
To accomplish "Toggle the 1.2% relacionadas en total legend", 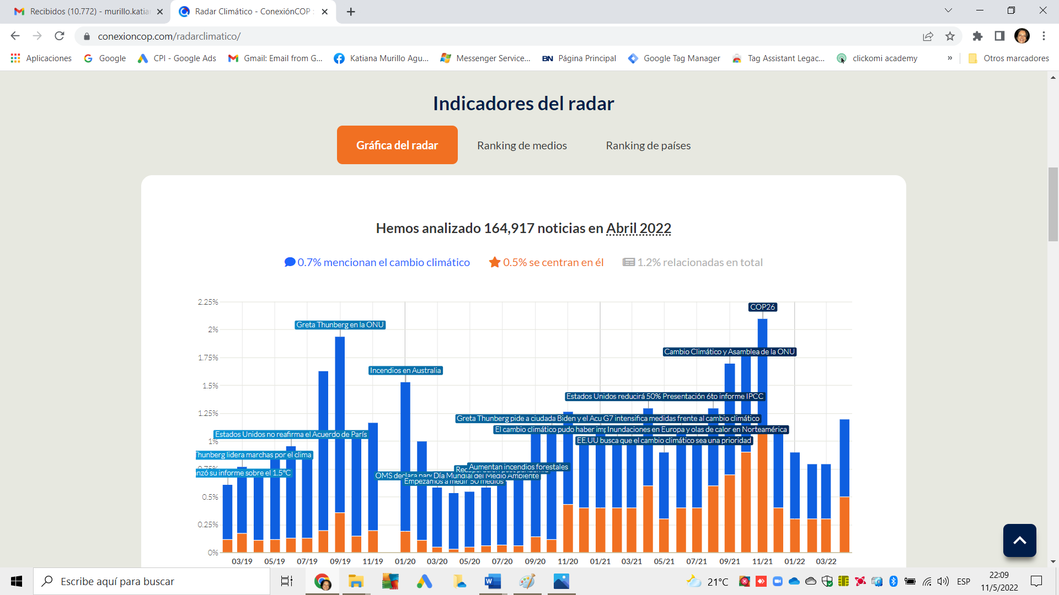I will [693, 262].
